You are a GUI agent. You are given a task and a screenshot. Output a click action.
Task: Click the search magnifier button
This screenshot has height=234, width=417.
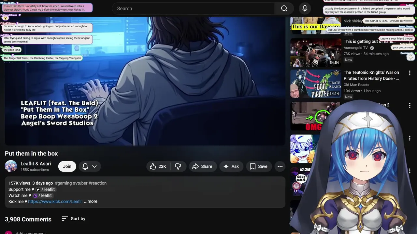click(284, 8)
